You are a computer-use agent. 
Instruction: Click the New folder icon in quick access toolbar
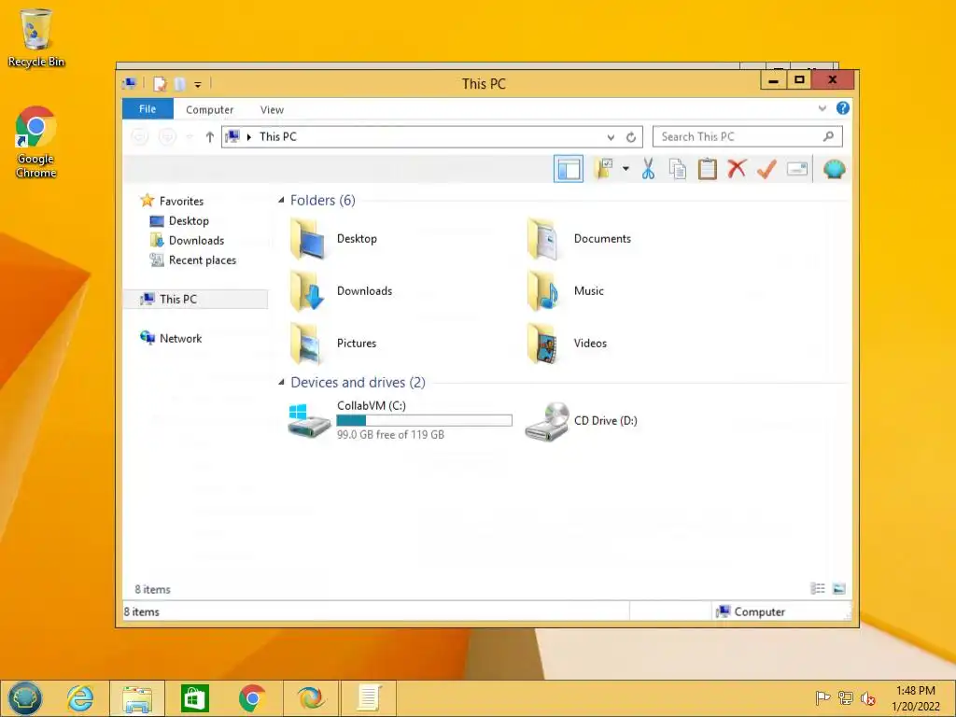(x=179, y=84)
